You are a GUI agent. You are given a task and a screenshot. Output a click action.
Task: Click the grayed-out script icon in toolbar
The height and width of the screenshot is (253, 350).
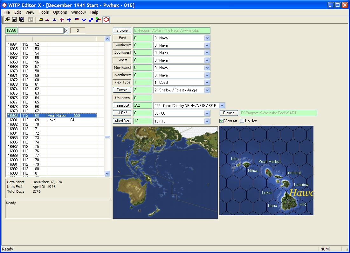point(31,20)
